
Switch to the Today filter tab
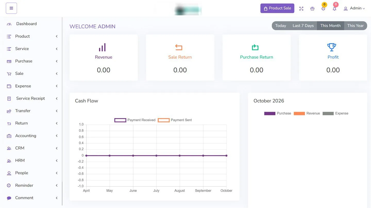281,26
